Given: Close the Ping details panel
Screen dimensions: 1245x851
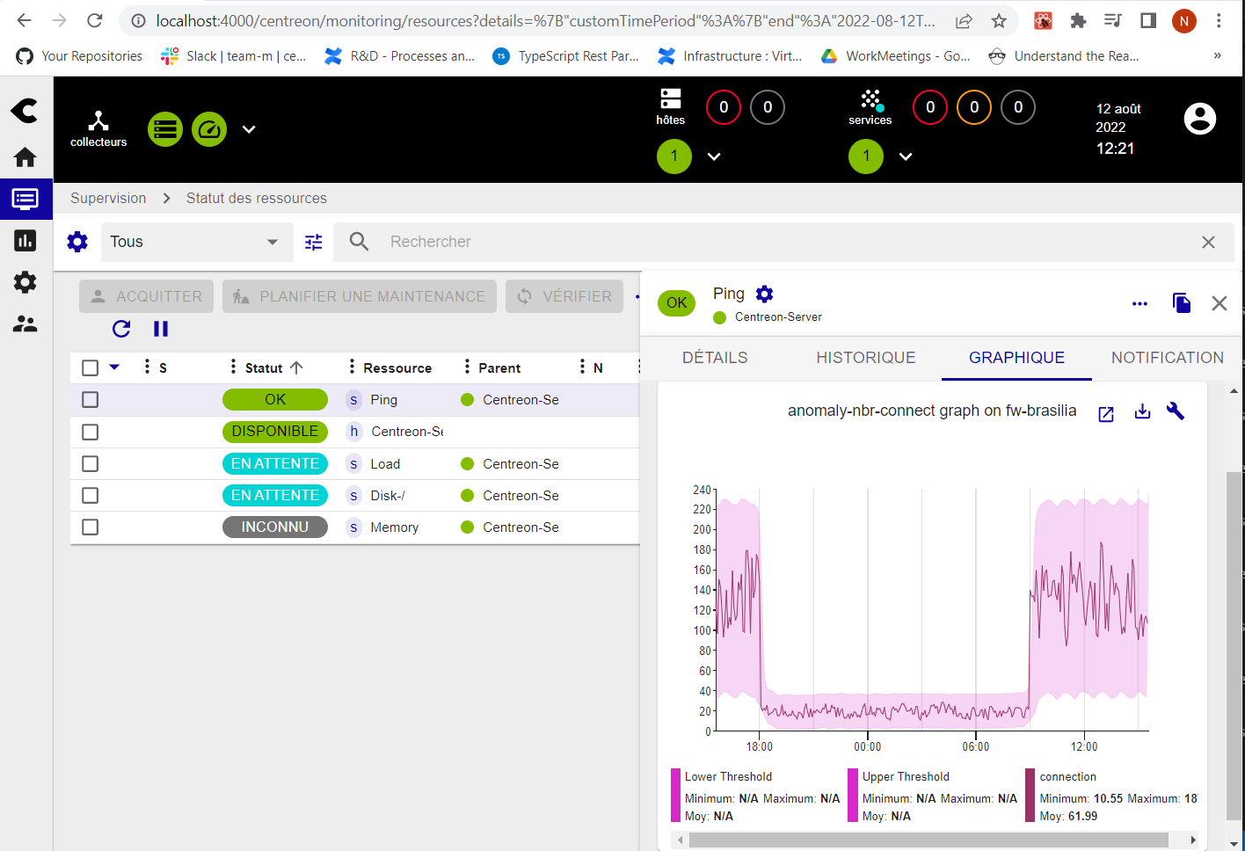Looking at the screenshot, I should (1220, 303).
